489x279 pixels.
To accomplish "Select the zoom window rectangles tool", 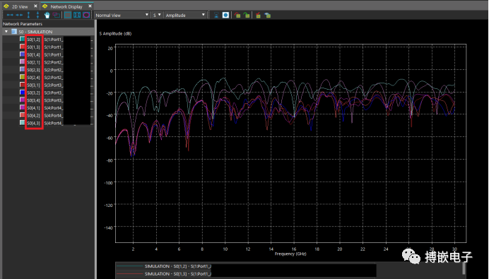I will click(57, 15).
